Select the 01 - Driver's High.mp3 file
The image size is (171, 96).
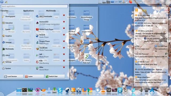pyautogui.click(x=87, y=58)
